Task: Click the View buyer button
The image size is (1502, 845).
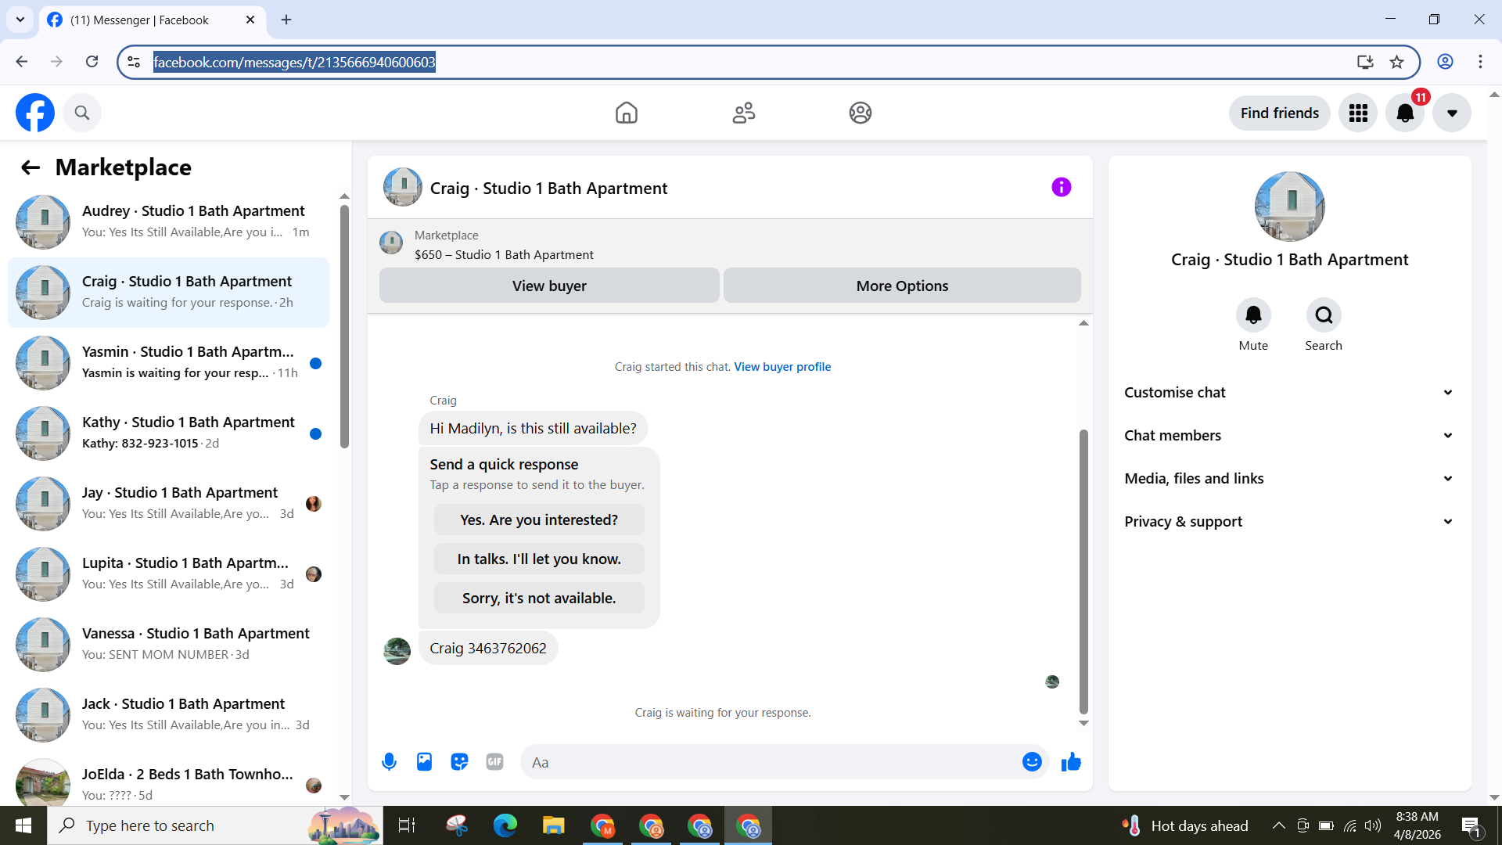Action: click(549, 286)
